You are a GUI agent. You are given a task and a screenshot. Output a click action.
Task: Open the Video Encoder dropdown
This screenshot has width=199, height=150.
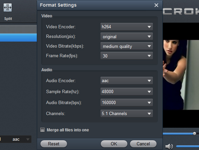[x=126, y=27]
